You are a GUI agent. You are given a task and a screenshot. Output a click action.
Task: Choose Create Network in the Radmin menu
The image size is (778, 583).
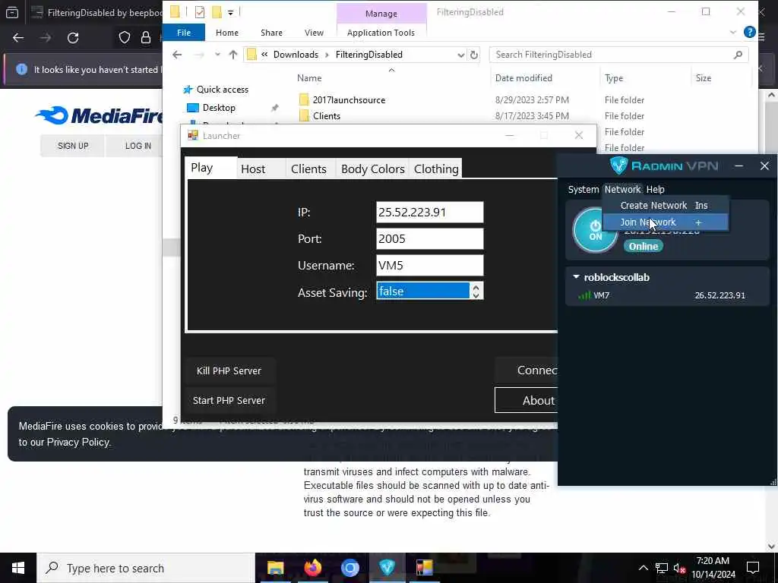[666, 205]
